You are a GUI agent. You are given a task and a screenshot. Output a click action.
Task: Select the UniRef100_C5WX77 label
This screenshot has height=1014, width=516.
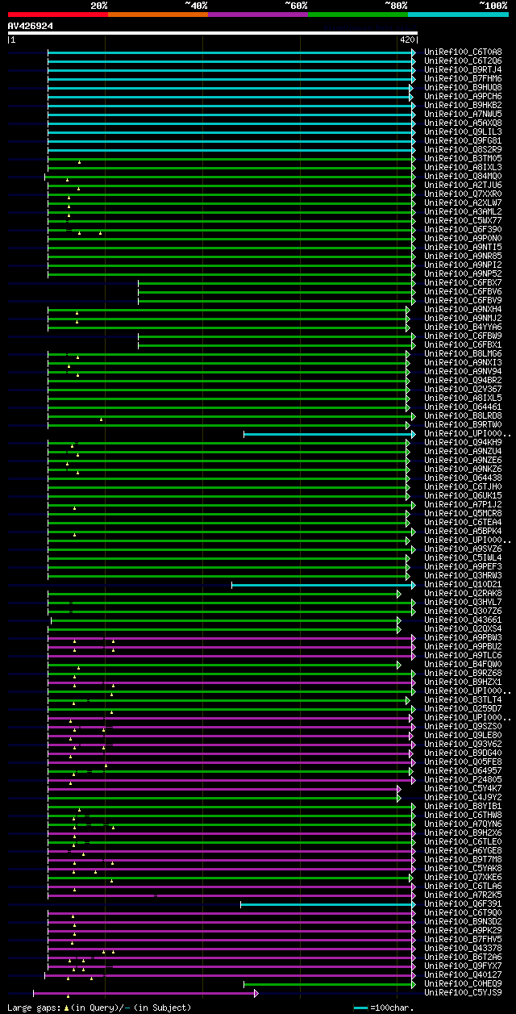click(x=463, y=220)
